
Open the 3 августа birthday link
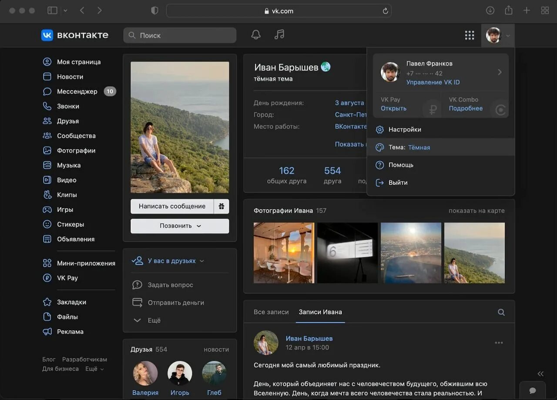click(349, 103)
